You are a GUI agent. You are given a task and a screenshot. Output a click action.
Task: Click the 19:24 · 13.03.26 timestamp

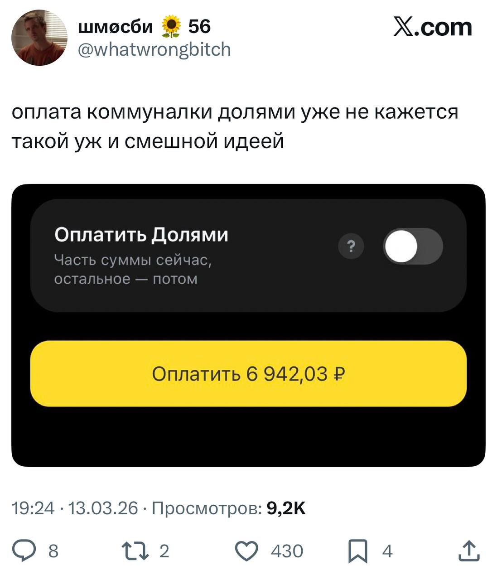tap(74, 508)
